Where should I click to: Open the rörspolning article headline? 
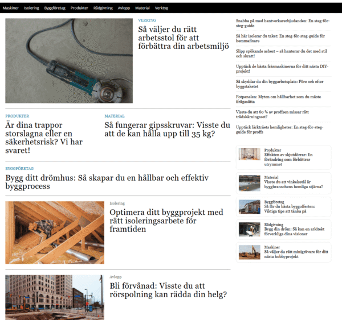tap(168, 290)
